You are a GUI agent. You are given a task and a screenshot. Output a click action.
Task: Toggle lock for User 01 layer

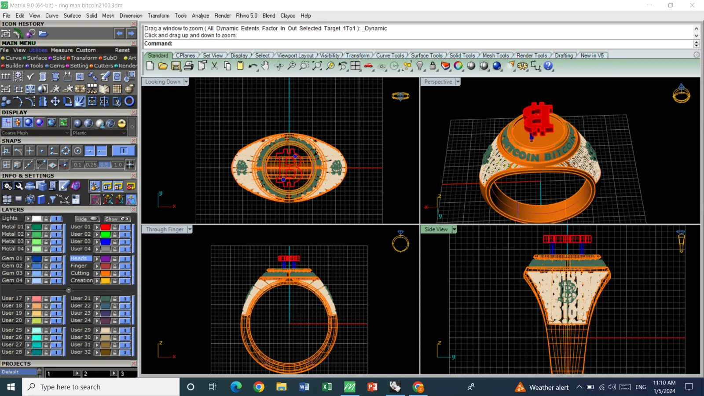pyautogui.click(x=114, y=227)
